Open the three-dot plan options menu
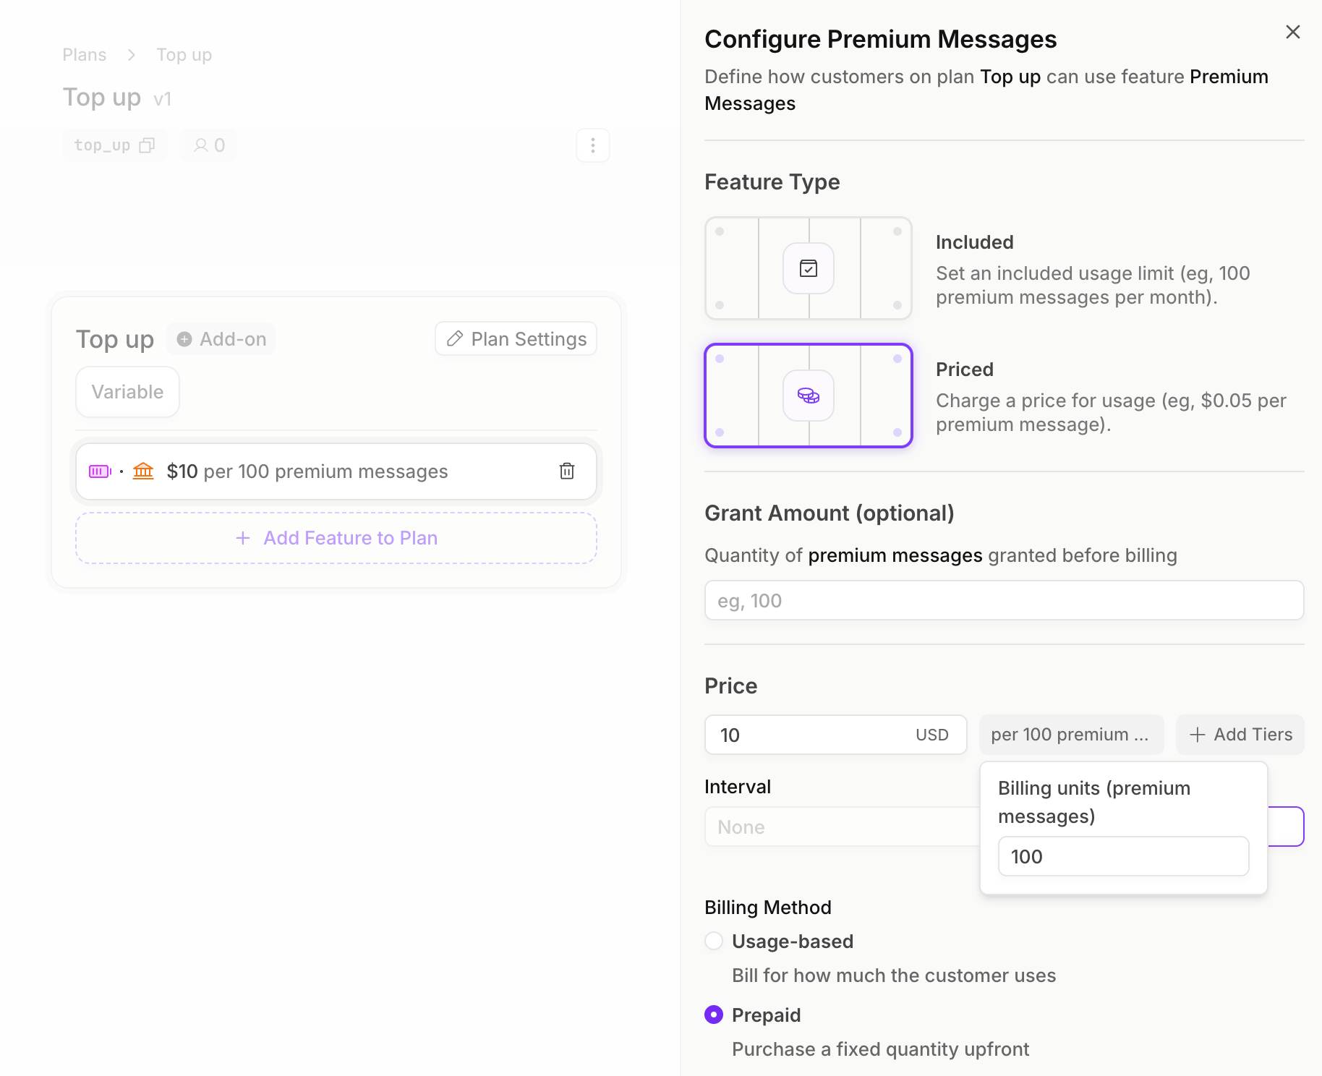This screenshot has height=1076, width=1322. pos(593,145)
